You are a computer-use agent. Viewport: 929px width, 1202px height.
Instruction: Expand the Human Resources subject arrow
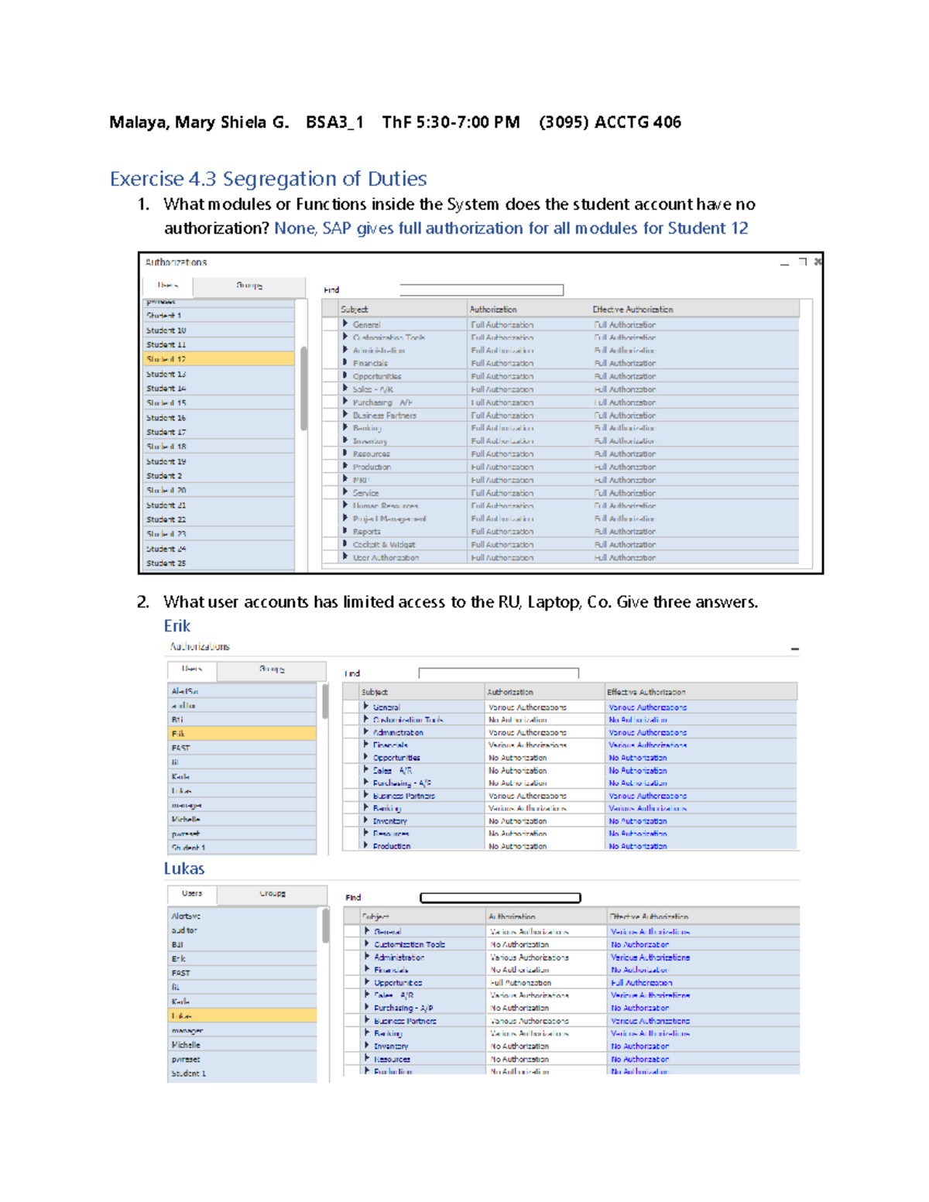pos(345,505)
